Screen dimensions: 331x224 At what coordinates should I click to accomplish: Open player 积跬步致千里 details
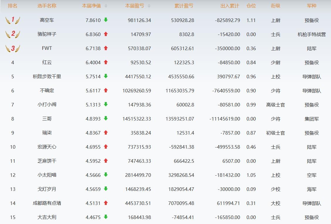pos(47,77)
